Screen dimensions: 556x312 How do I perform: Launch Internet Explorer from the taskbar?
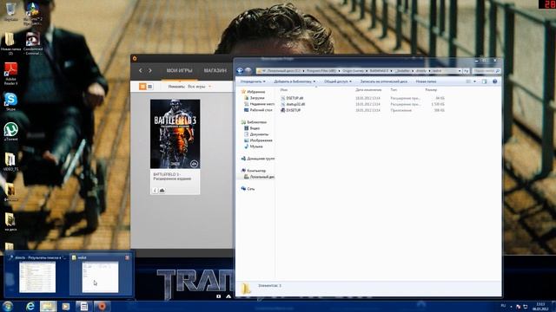[30, 306]
